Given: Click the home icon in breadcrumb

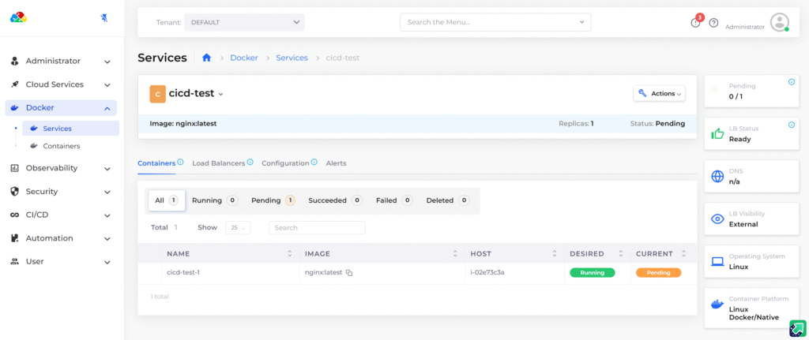Looking at the screenshot, I should point(207,58).
